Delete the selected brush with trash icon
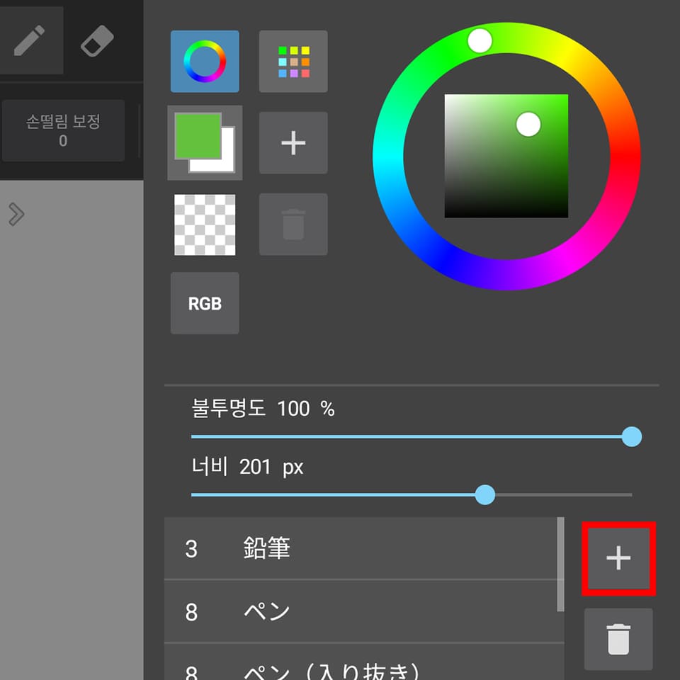 point(618,639)
